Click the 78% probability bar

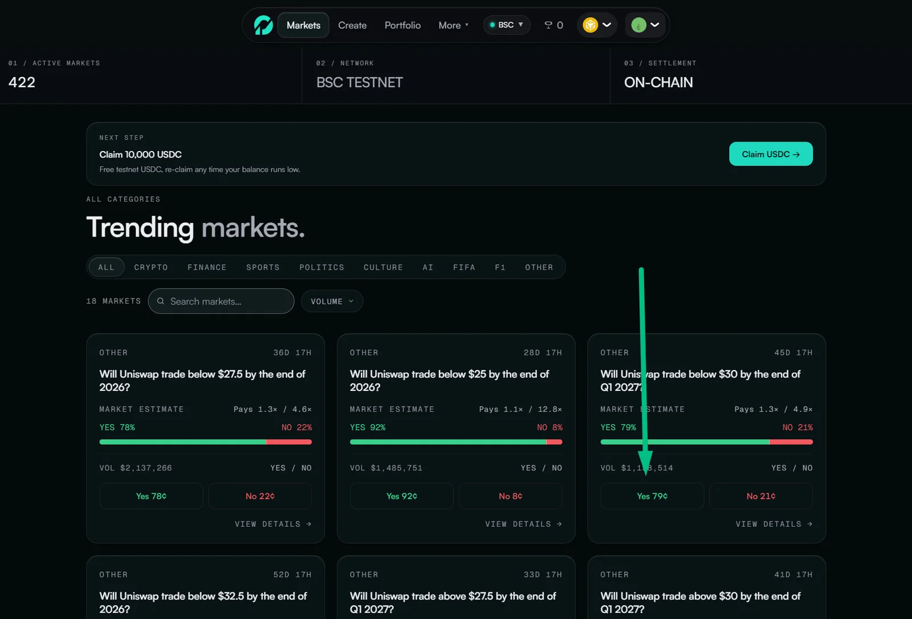click(206, 442)
